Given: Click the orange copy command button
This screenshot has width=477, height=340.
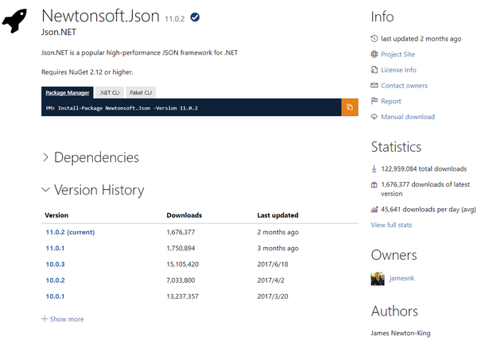Looking at the screenshot, I should pyautogui.click(x=350, y=107).
